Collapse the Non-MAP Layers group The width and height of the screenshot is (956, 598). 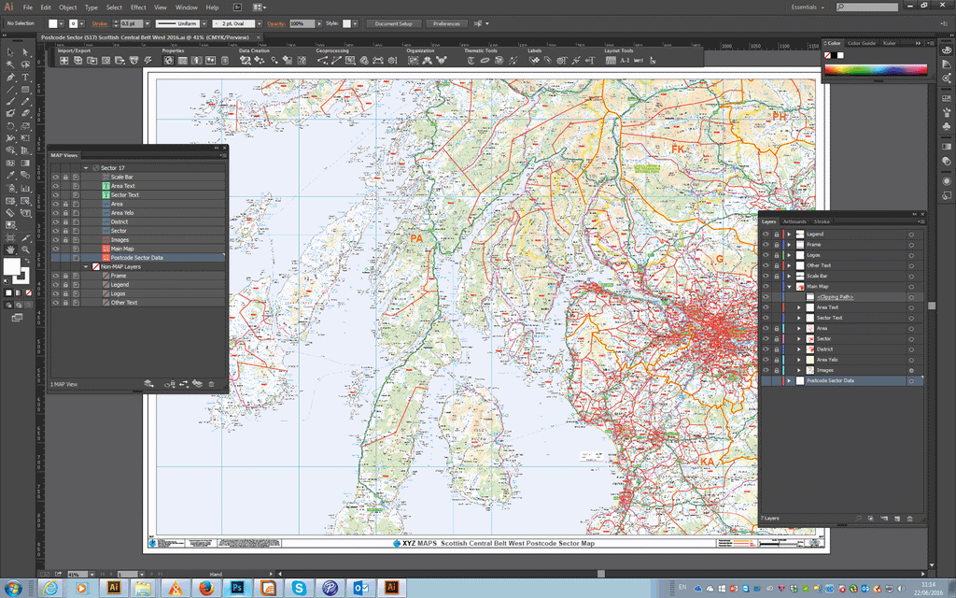point(86,266)
